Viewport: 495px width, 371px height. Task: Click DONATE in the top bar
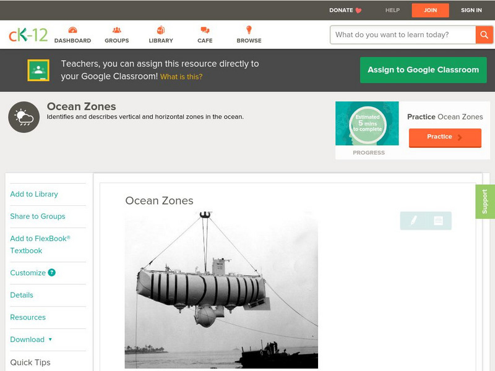tap(341, 10)
